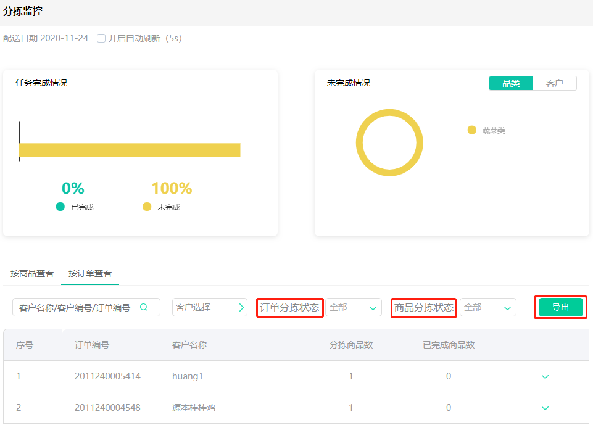Click the arrow icon in 客户选择 field
Image resolution: width=593 pixels, height=425 pixels.
pos(241,307)
